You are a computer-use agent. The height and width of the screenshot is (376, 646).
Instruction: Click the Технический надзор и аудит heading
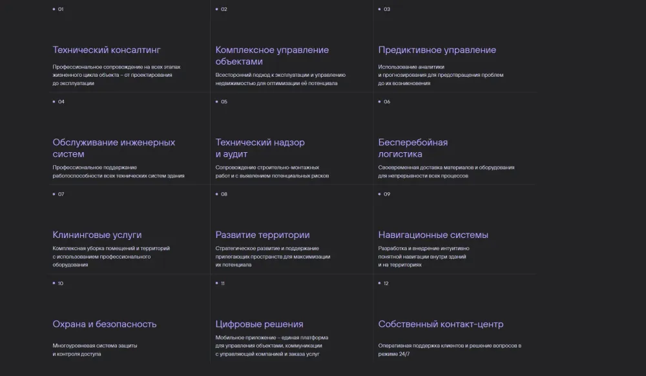[x=260, y=148]
